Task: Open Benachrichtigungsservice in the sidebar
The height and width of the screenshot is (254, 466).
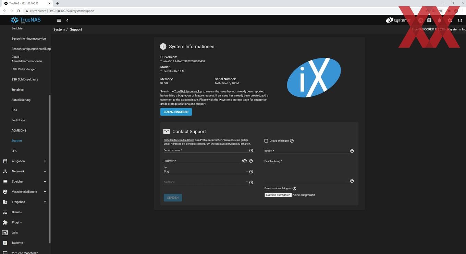Action: (x=28, y=39)
